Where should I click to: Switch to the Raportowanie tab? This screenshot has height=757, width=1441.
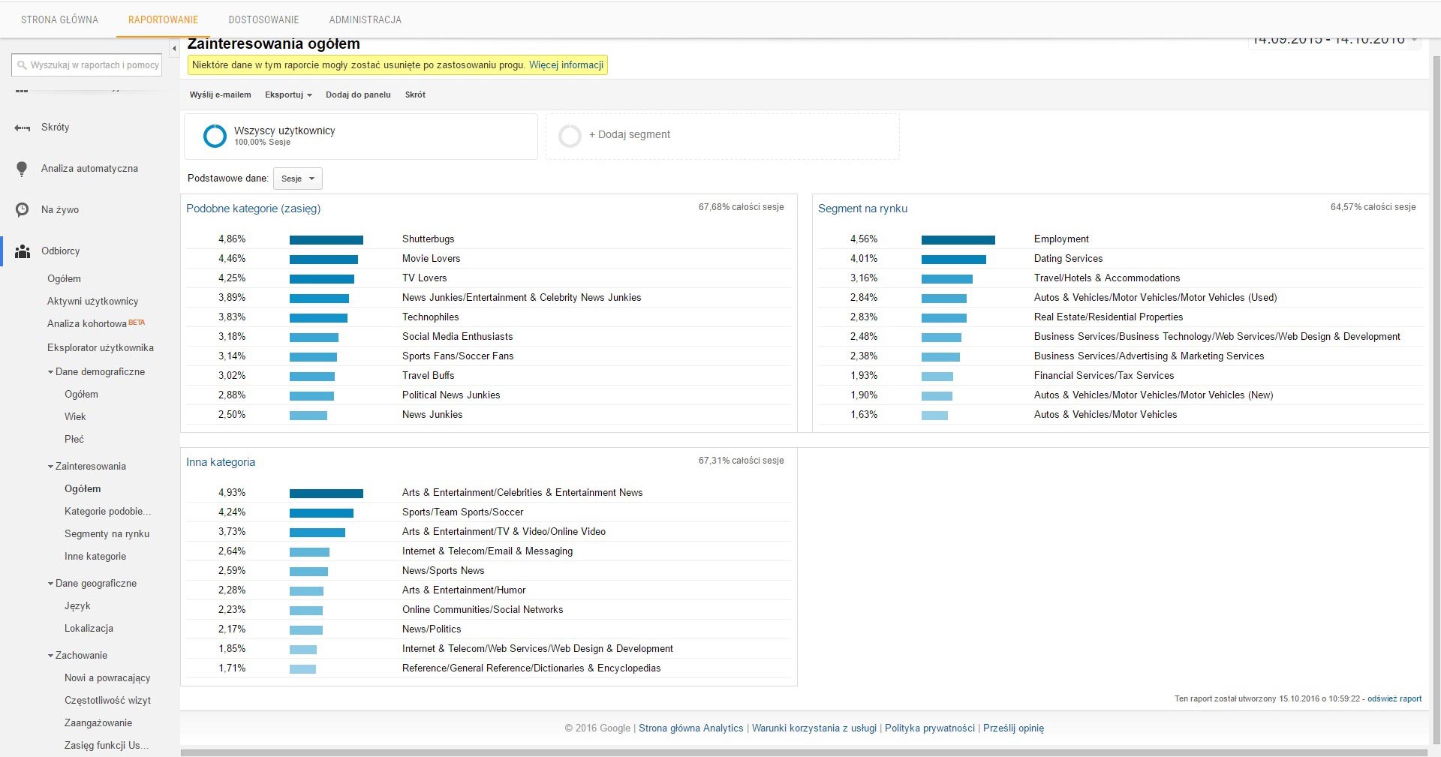point(163,20)
